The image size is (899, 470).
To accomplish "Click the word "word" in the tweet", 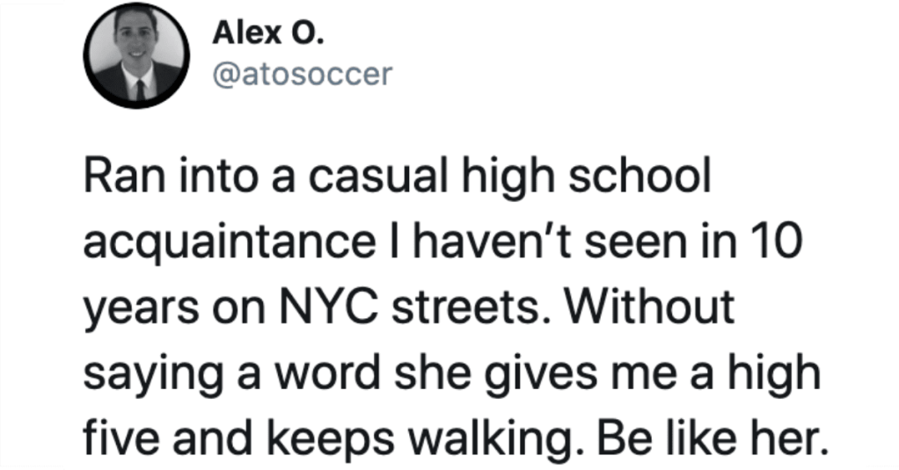I will click(327, 373).
